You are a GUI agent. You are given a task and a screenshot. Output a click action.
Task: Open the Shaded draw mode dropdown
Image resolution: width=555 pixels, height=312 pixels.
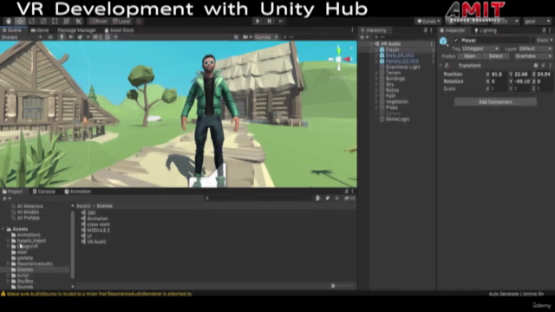coord(21,37)
